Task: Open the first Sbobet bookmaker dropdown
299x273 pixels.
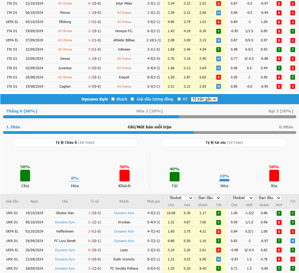Action: 180,198
